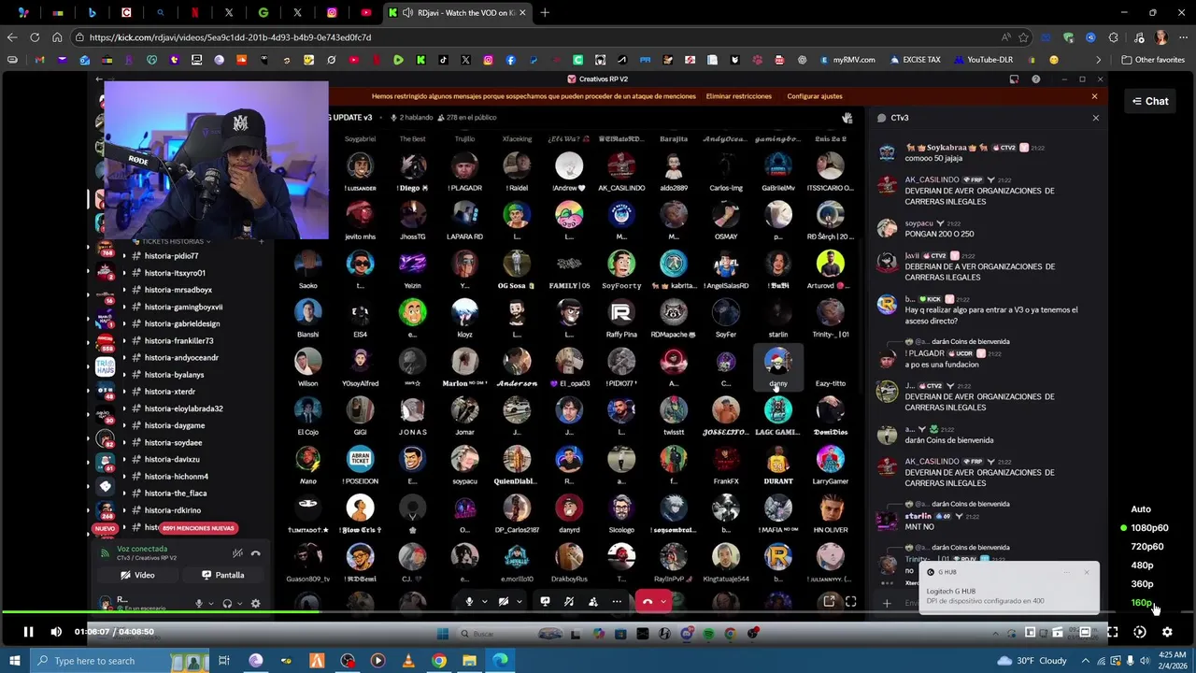Switch to the Instagram browser tab
1196x673 pixels.
[x=332, y=13]
